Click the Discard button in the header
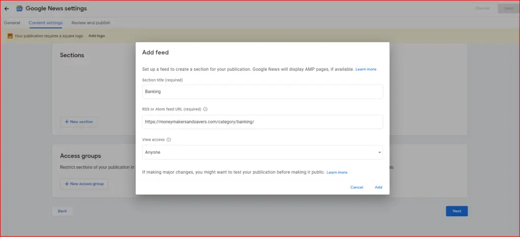This screenshot has width=520, height=237. [482, 9]
